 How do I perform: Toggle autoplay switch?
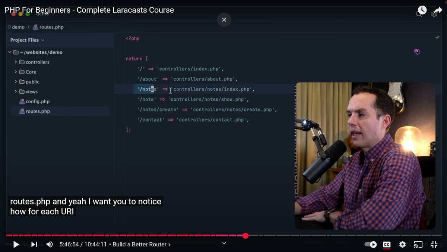(x=371, y=244)
